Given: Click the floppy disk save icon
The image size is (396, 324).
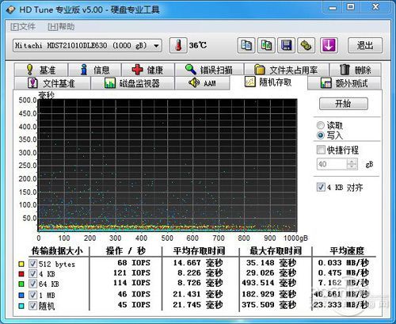Looking at the screenshot, I should 286,45.
